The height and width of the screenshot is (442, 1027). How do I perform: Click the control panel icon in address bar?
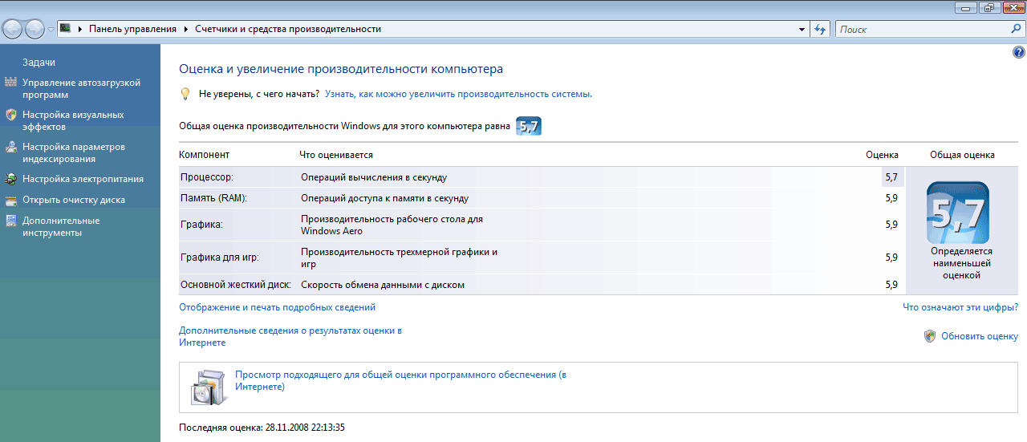click(66, 29)
